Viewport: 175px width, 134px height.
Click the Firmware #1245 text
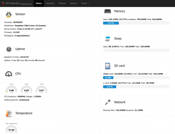point(12,32)
